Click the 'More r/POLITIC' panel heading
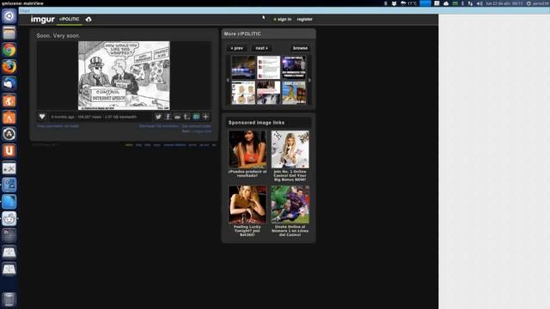 point(242,34)
